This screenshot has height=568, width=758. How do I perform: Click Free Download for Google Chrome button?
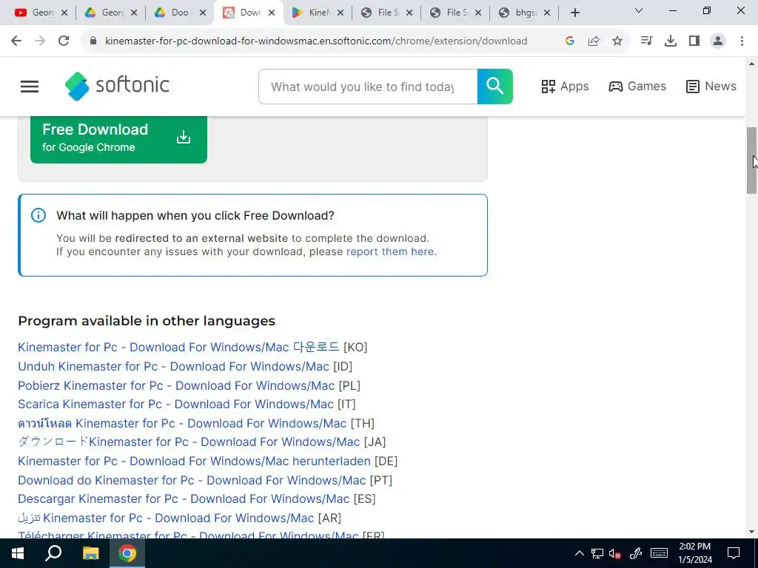click(x=118, y=138)
